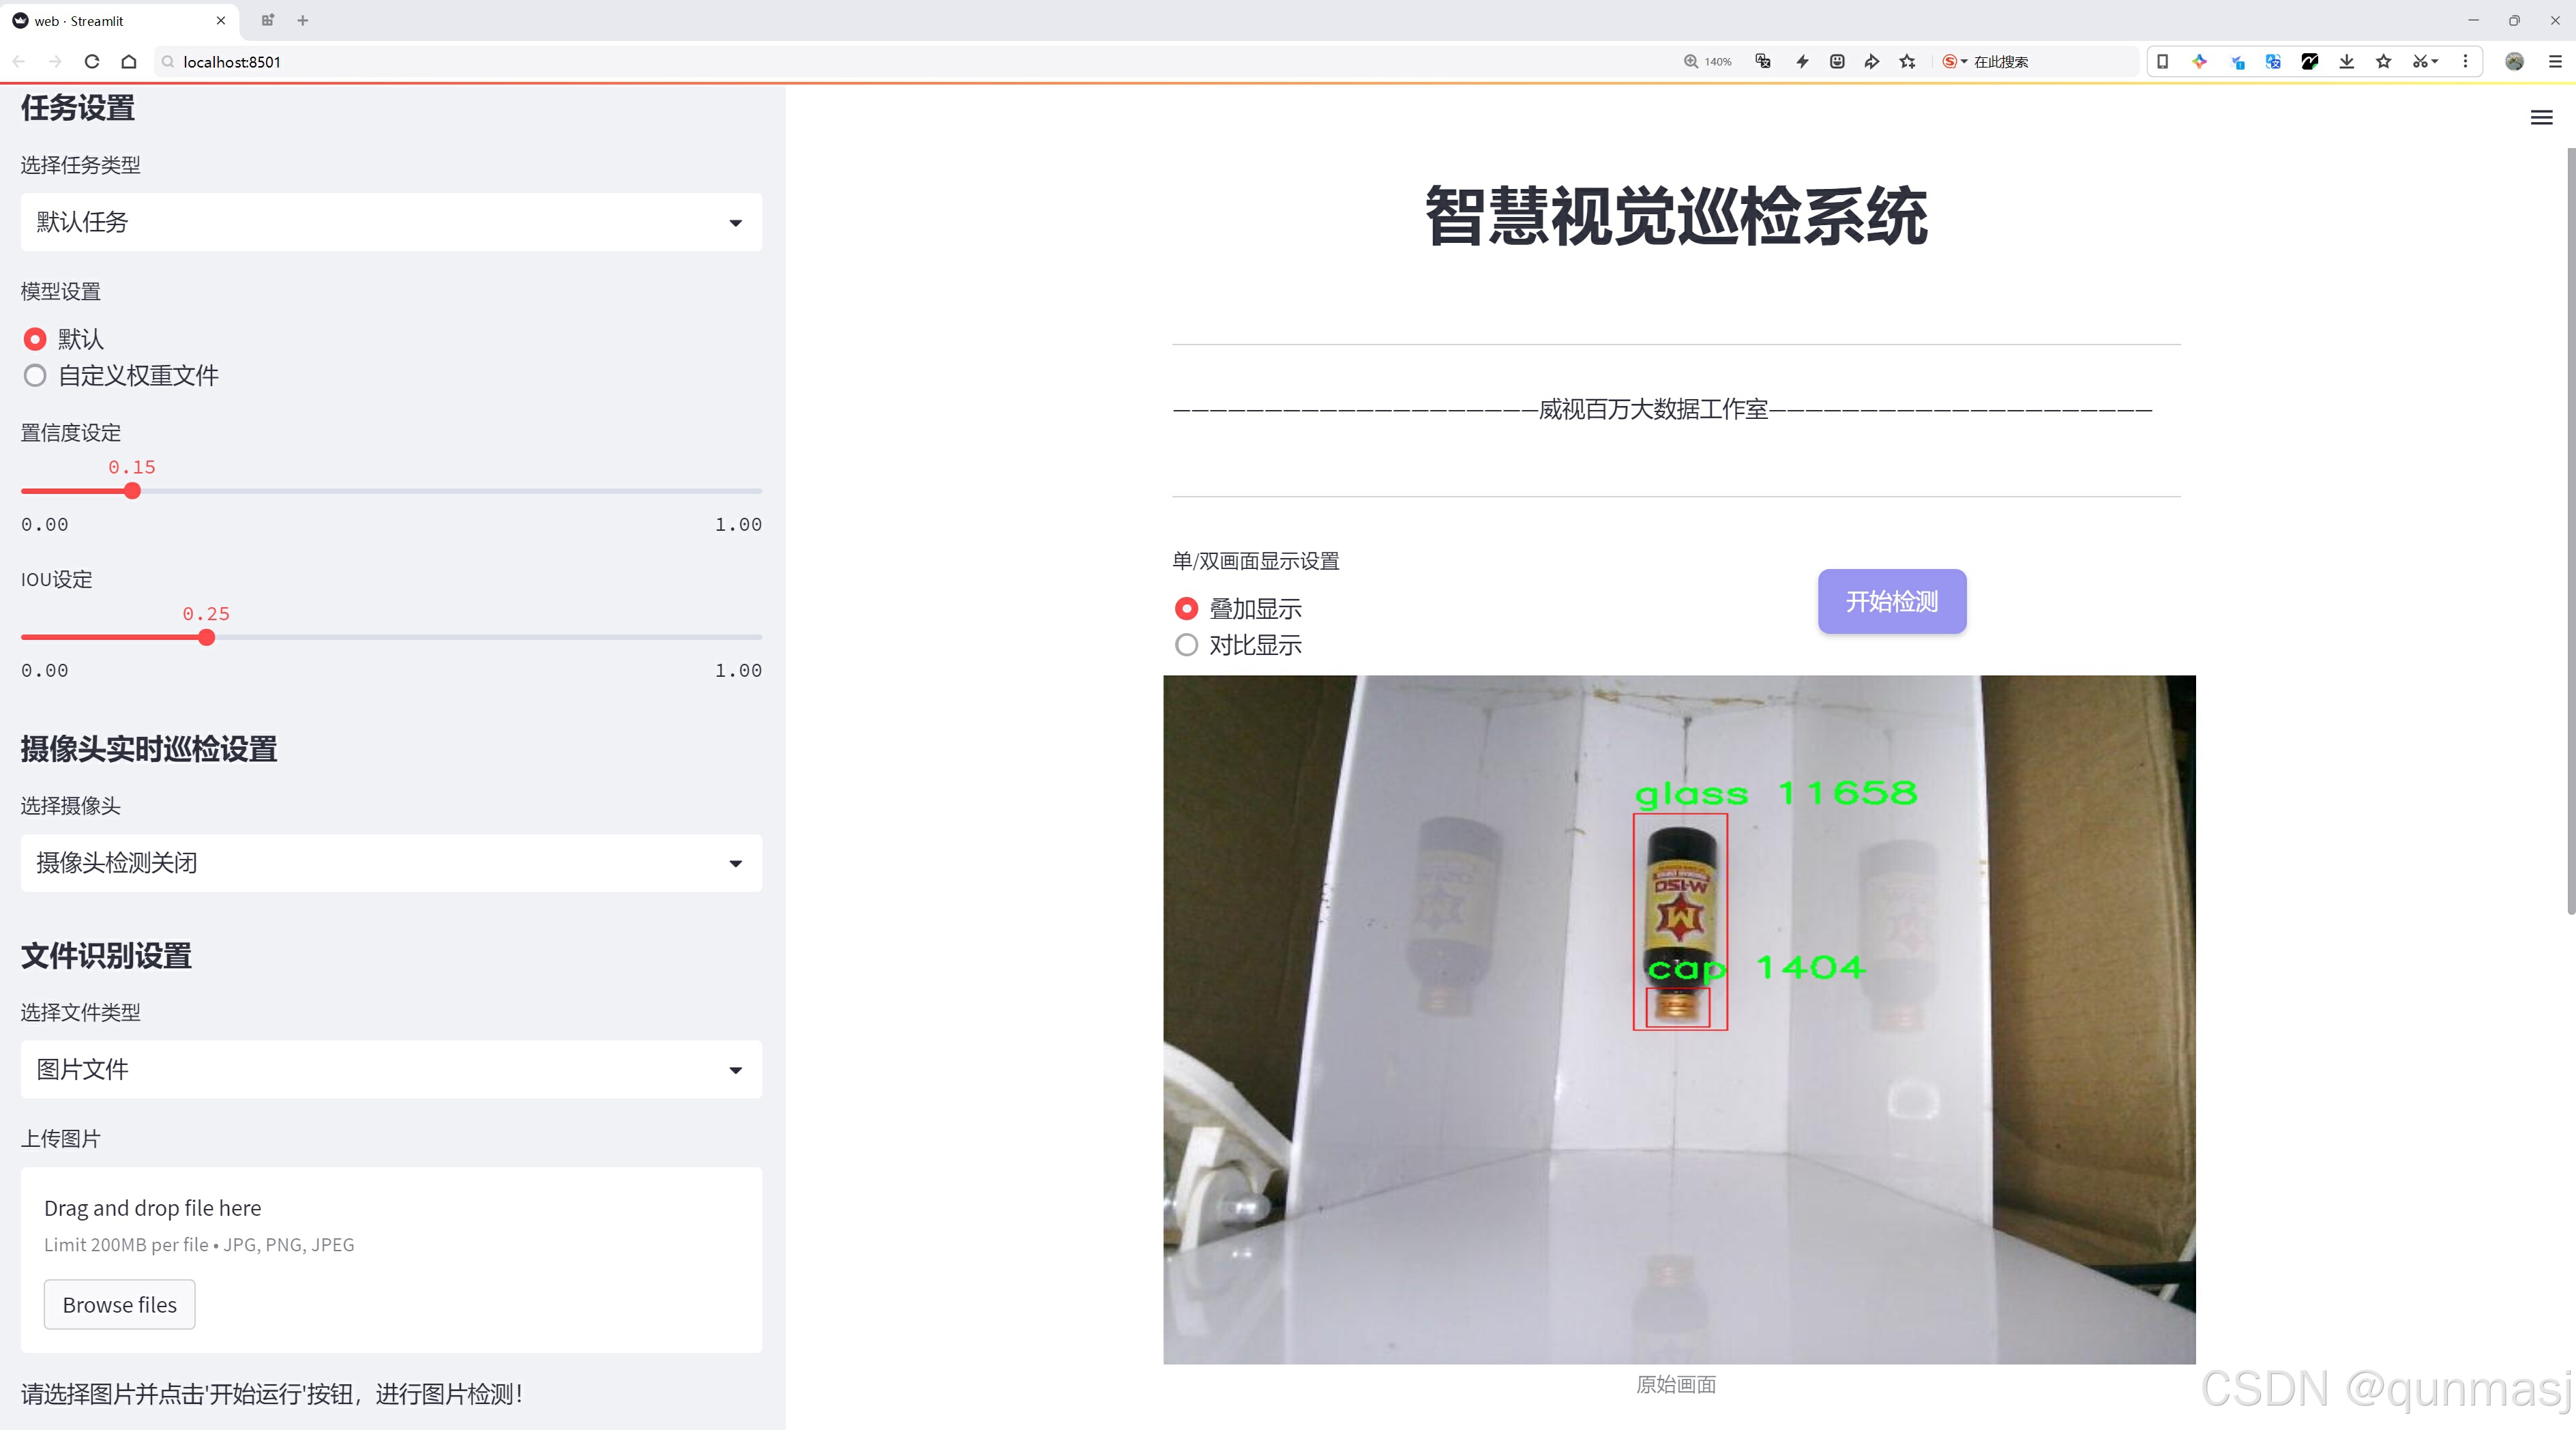
Task: Click the Browse files button
Action: (119, 1304)
